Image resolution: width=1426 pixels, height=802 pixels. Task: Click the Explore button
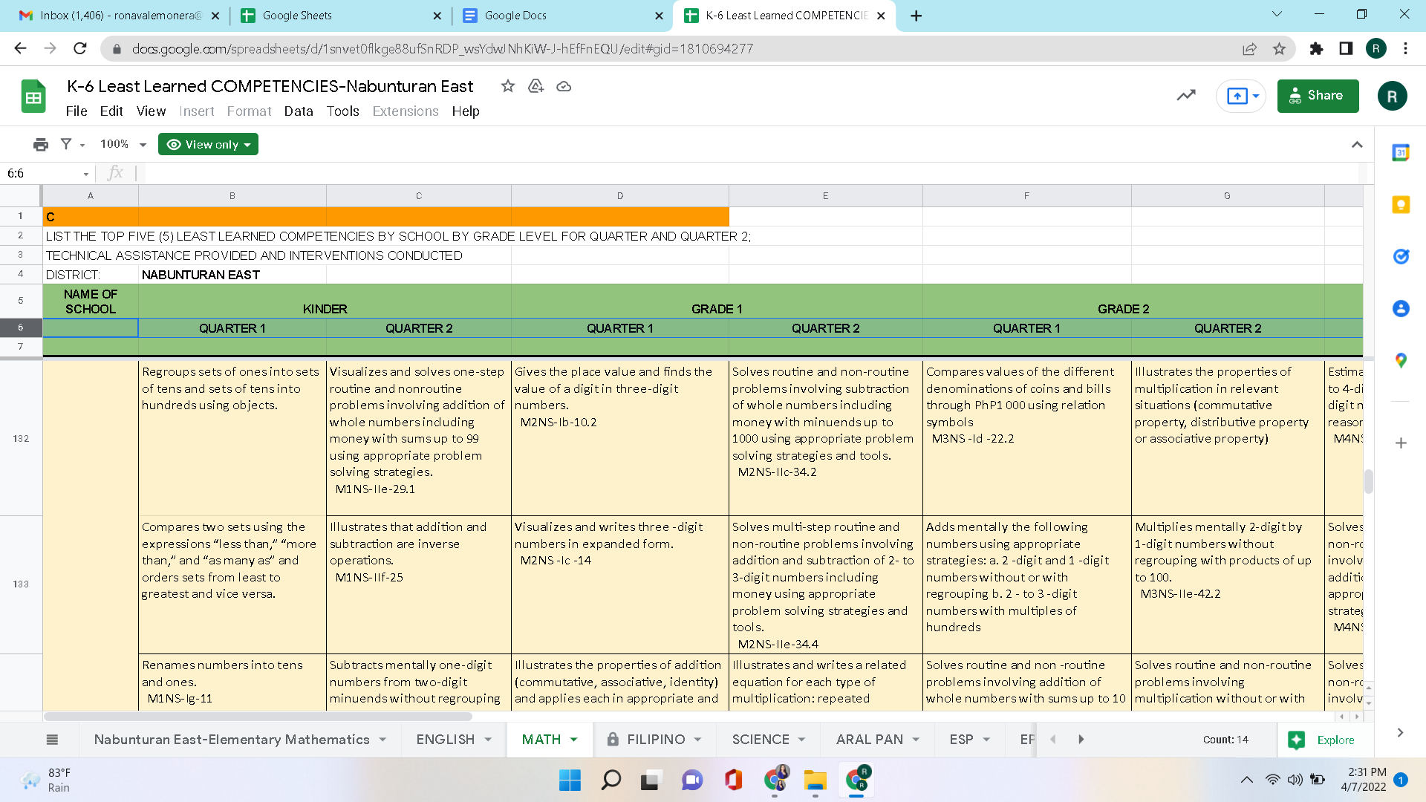[1326, 740]
